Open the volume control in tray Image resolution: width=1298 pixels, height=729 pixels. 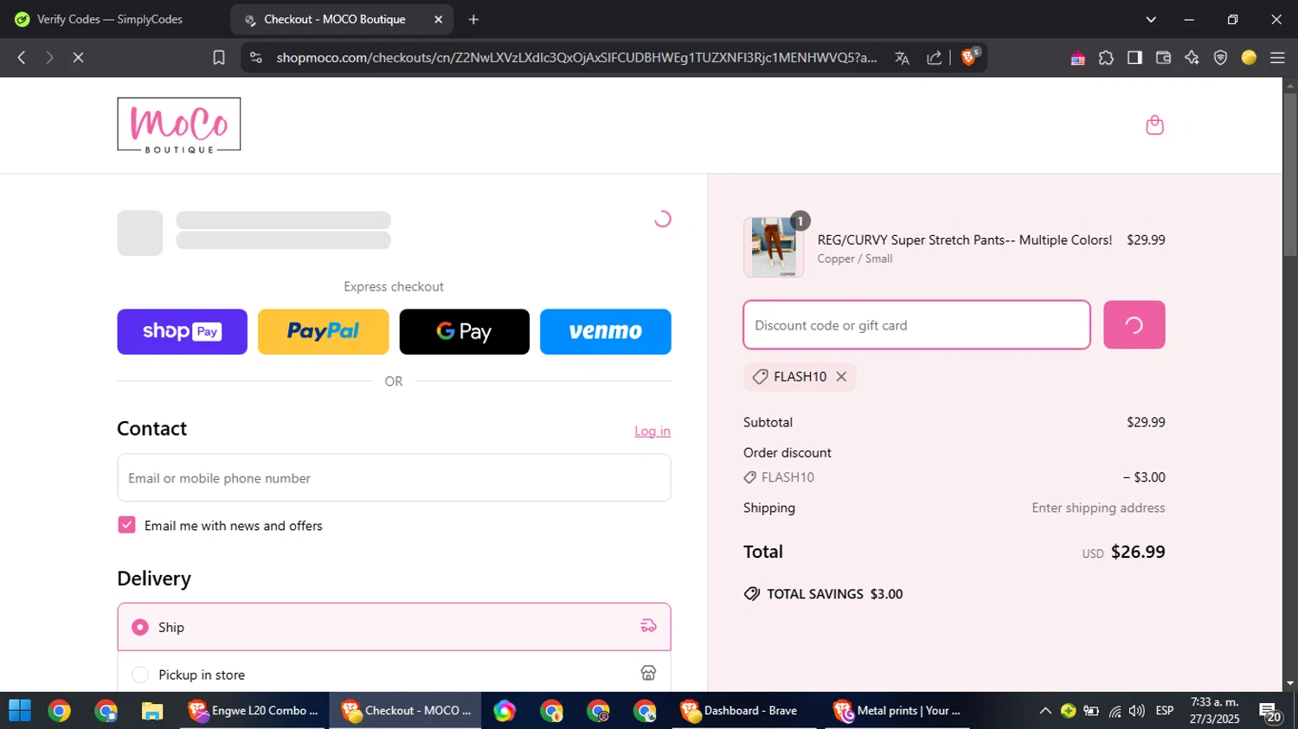click(x=1137, y=711)
